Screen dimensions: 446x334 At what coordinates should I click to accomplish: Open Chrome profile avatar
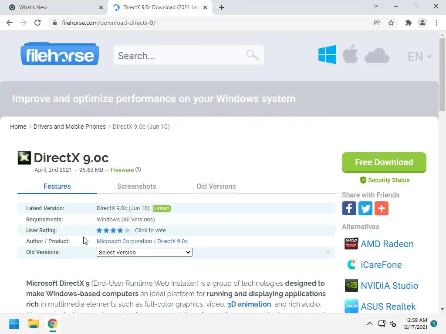coord(422,23)
